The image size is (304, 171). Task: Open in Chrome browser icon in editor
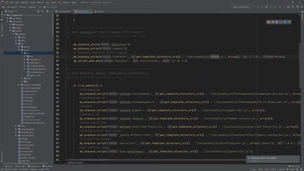pos(268,22)
